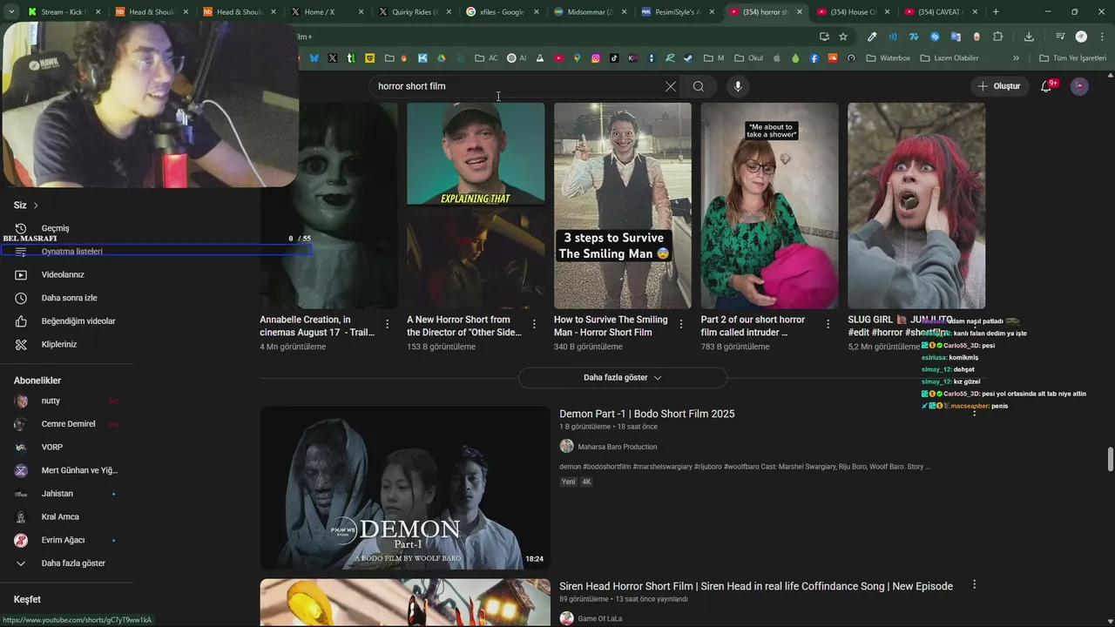Viewport: 1115px width, 627px height.
Task: Open the YouTube bookmark icon in the bar
Action: pyautogui.click(x=558, y=58)
